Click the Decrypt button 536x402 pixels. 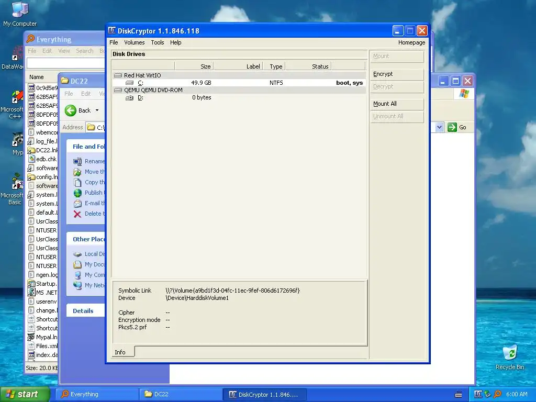pyautogui.click(x=397, y=87)
